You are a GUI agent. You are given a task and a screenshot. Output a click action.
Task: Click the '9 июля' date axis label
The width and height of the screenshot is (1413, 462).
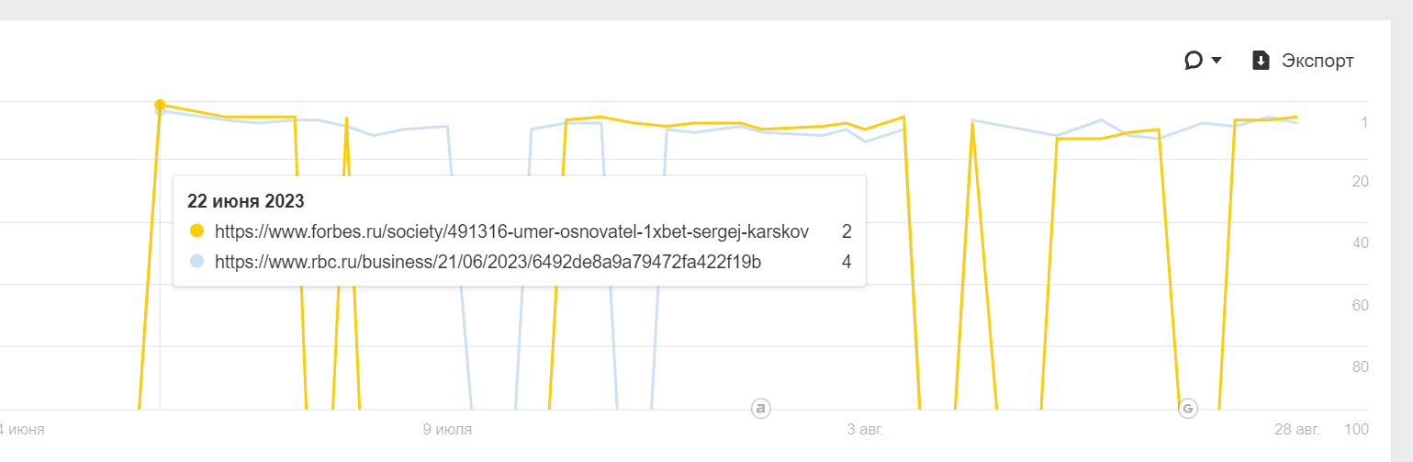coord(448,429)
